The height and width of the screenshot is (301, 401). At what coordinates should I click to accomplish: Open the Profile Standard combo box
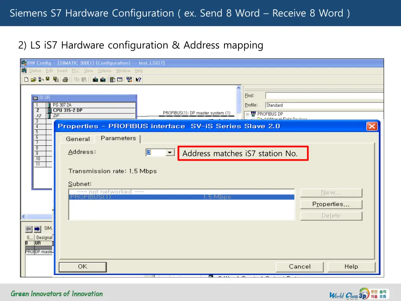(x=324, y=105)
